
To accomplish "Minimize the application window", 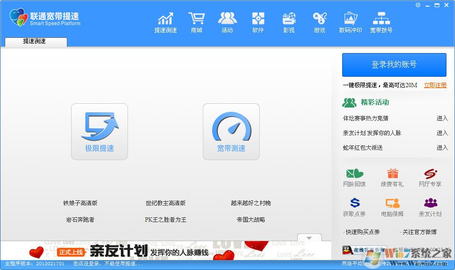I will (x=428, y=6).
